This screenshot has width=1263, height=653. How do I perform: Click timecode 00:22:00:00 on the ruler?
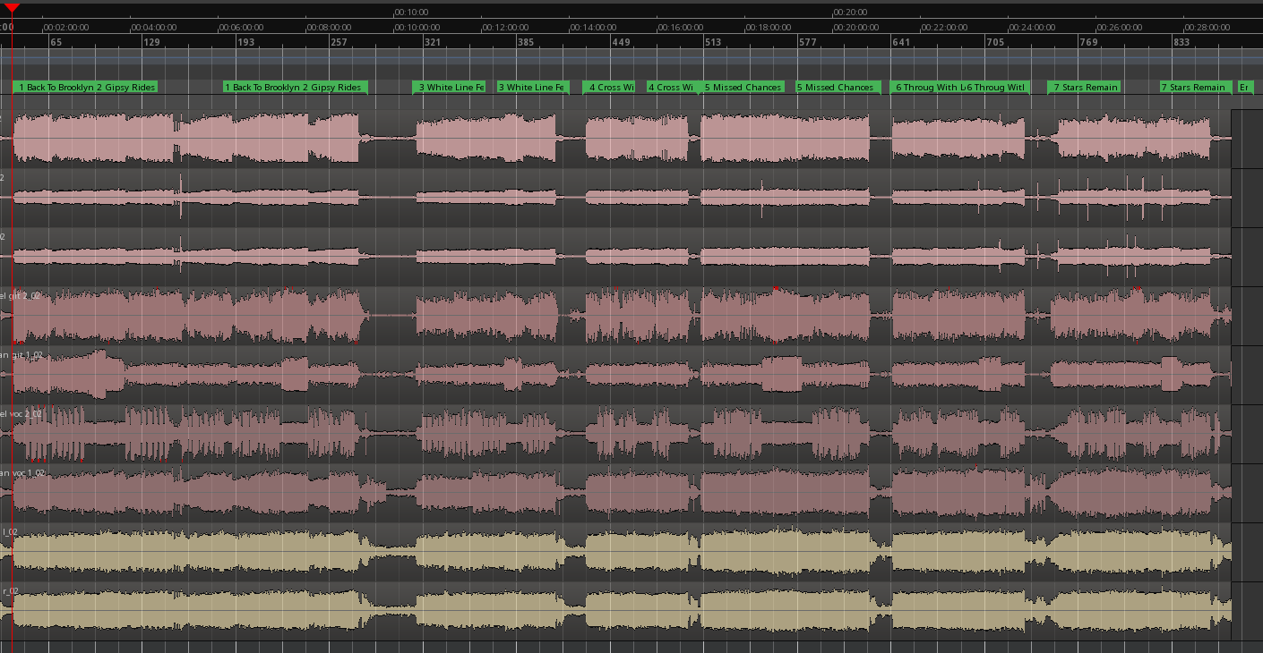click(944, 28)
